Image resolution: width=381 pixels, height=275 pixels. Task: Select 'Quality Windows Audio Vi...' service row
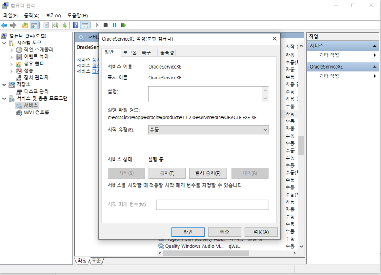(x=228, y=246)
